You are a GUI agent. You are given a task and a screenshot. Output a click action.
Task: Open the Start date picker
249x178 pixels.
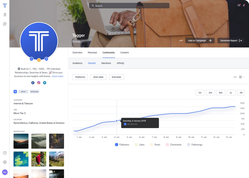[x=98, y=77]
